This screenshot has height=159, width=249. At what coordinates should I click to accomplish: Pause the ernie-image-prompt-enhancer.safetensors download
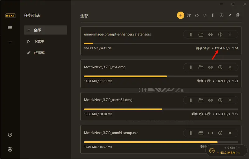point(191,34)
